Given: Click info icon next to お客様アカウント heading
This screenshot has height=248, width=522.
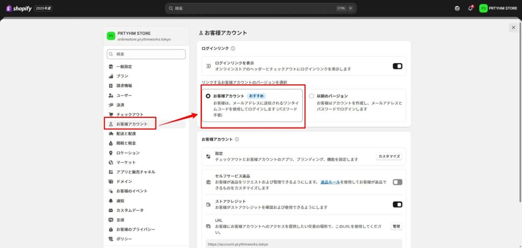Looking at the screenshot, I should coord(237,139).
